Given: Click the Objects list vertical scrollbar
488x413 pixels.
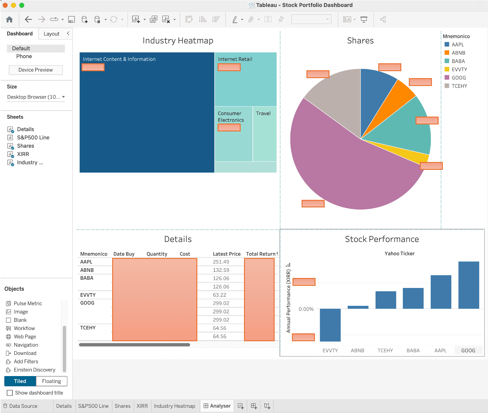Looking at the screenshot, I should (64, 349).
